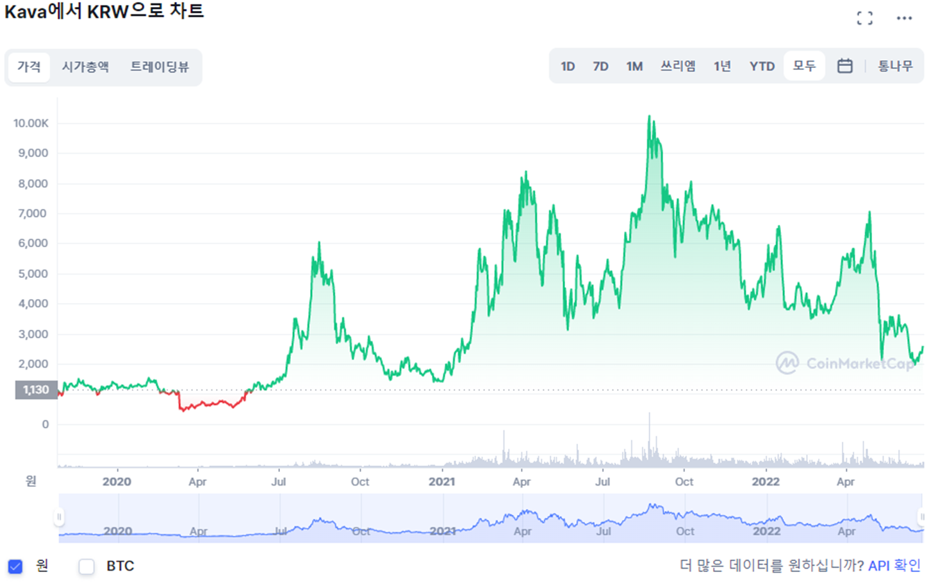Open the calendar date range picker
The image size is (945, 588).
[844, 66]
